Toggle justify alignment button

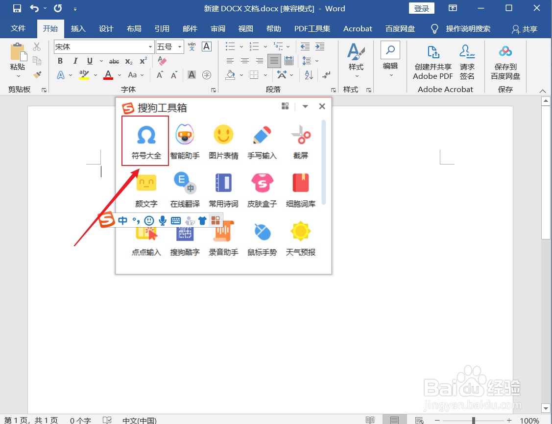click(274, 61)
